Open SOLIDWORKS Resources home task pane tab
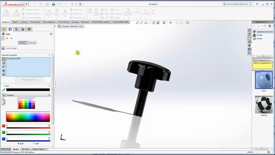Viewport: 275px width, 155px height. click(x=249, y=30)
